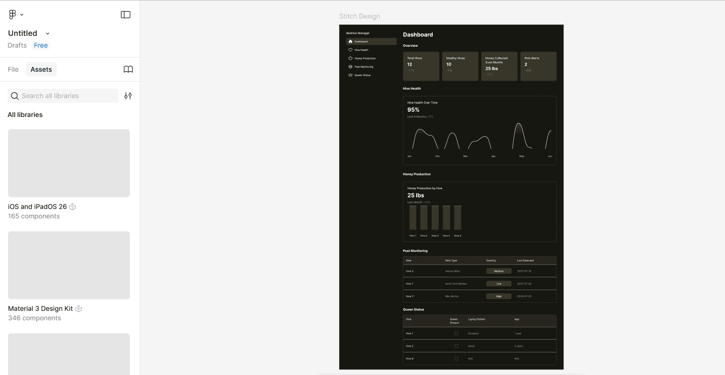Click the library badge icon beside iOS and iPadOS 26
Screen dimensions: 725x375
tap(73, 207)
